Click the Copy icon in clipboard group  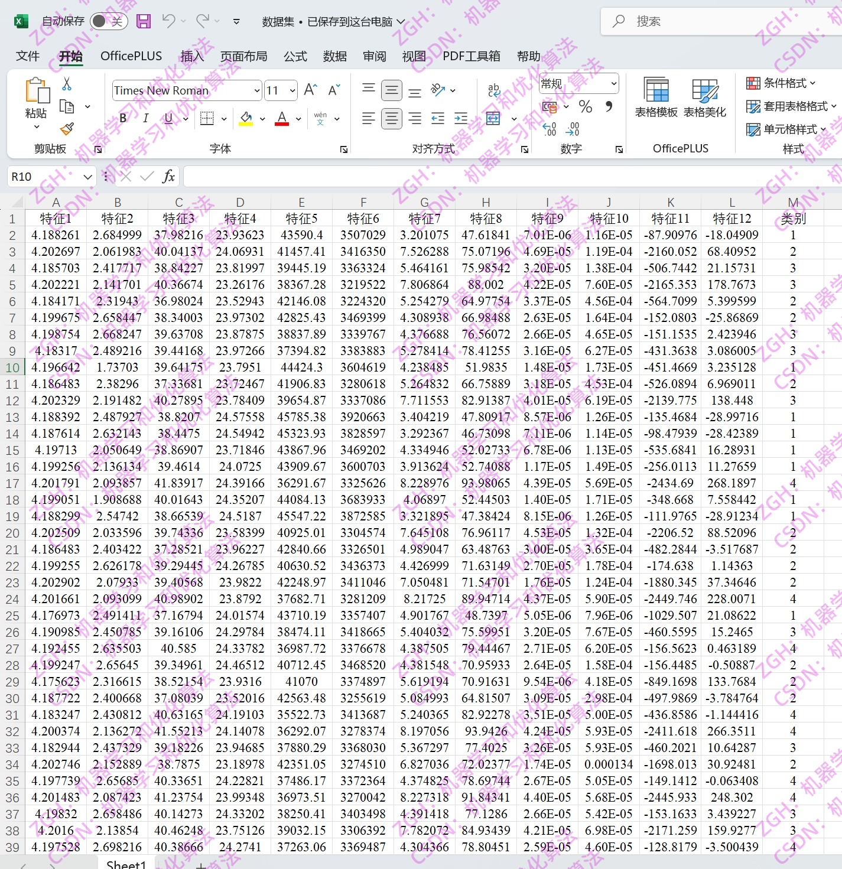coord(66,106)
